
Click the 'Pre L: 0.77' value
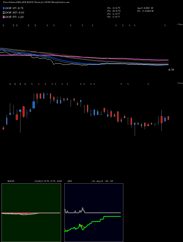point(114,14)
